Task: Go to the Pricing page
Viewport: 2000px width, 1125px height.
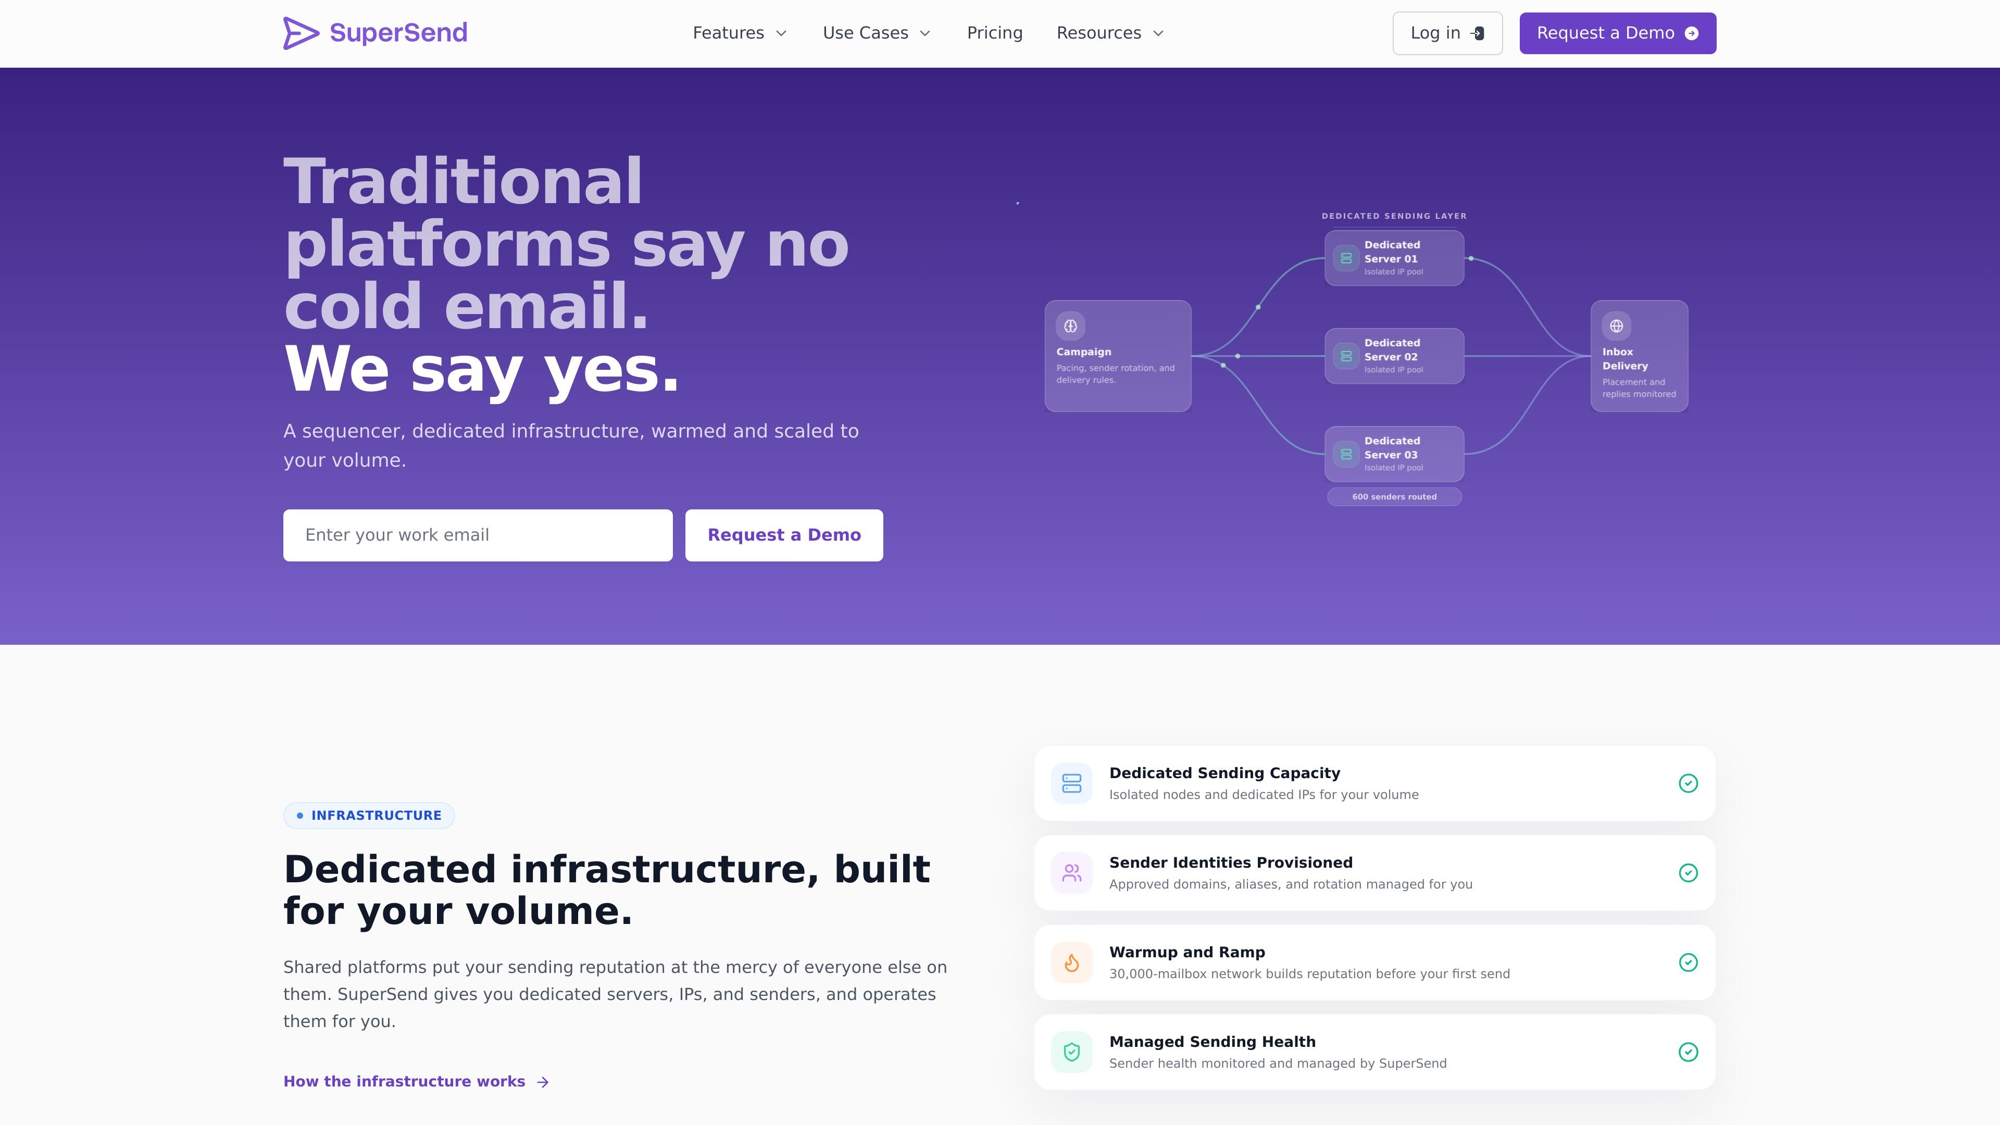Action: coord(995,33)
